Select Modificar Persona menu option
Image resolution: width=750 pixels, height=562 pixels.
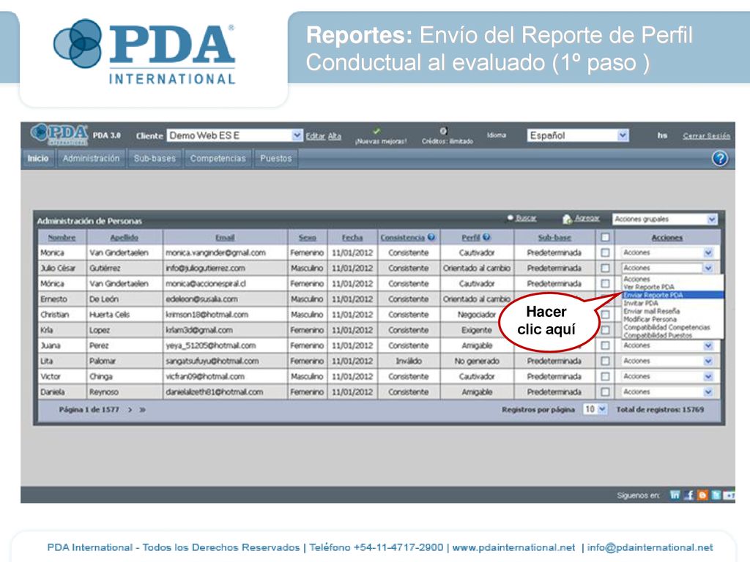click(672, 319)
